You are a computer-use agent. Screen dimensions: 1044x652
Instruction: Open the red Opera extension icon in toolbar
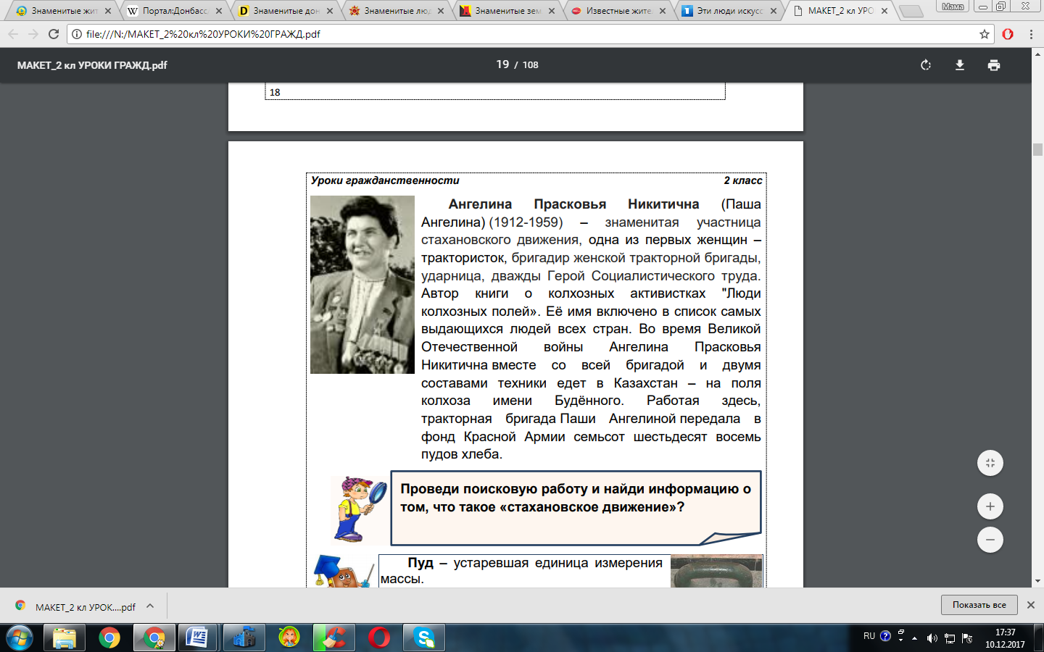[x=1008, y=34]
